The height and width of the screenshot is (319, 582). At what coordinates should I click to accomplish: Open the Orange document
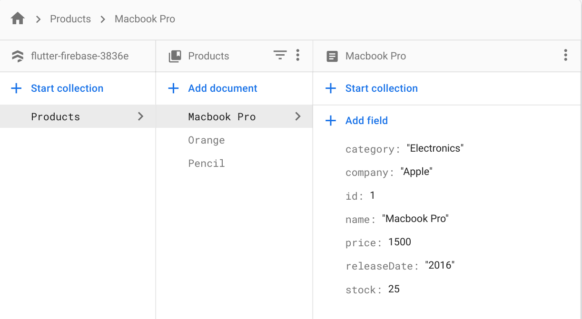[x=207, y=140]
